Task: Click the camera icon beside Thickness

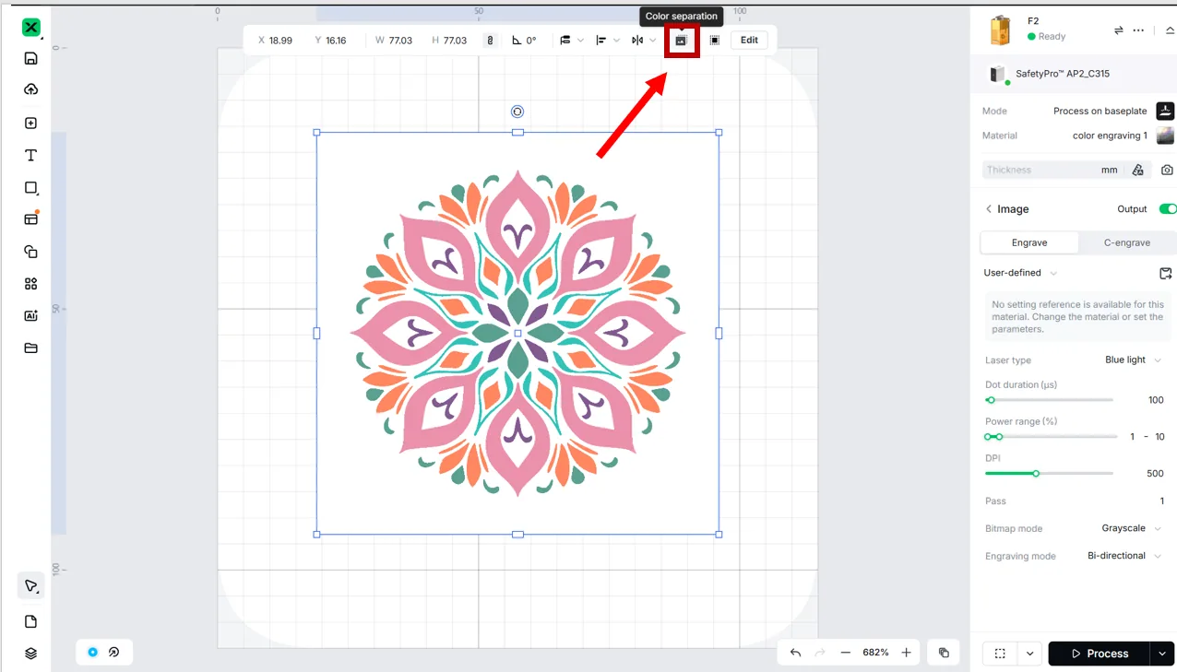Action: 1167,170
